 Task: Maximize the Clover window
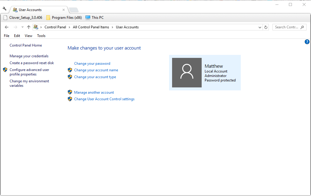coord(290,4)
